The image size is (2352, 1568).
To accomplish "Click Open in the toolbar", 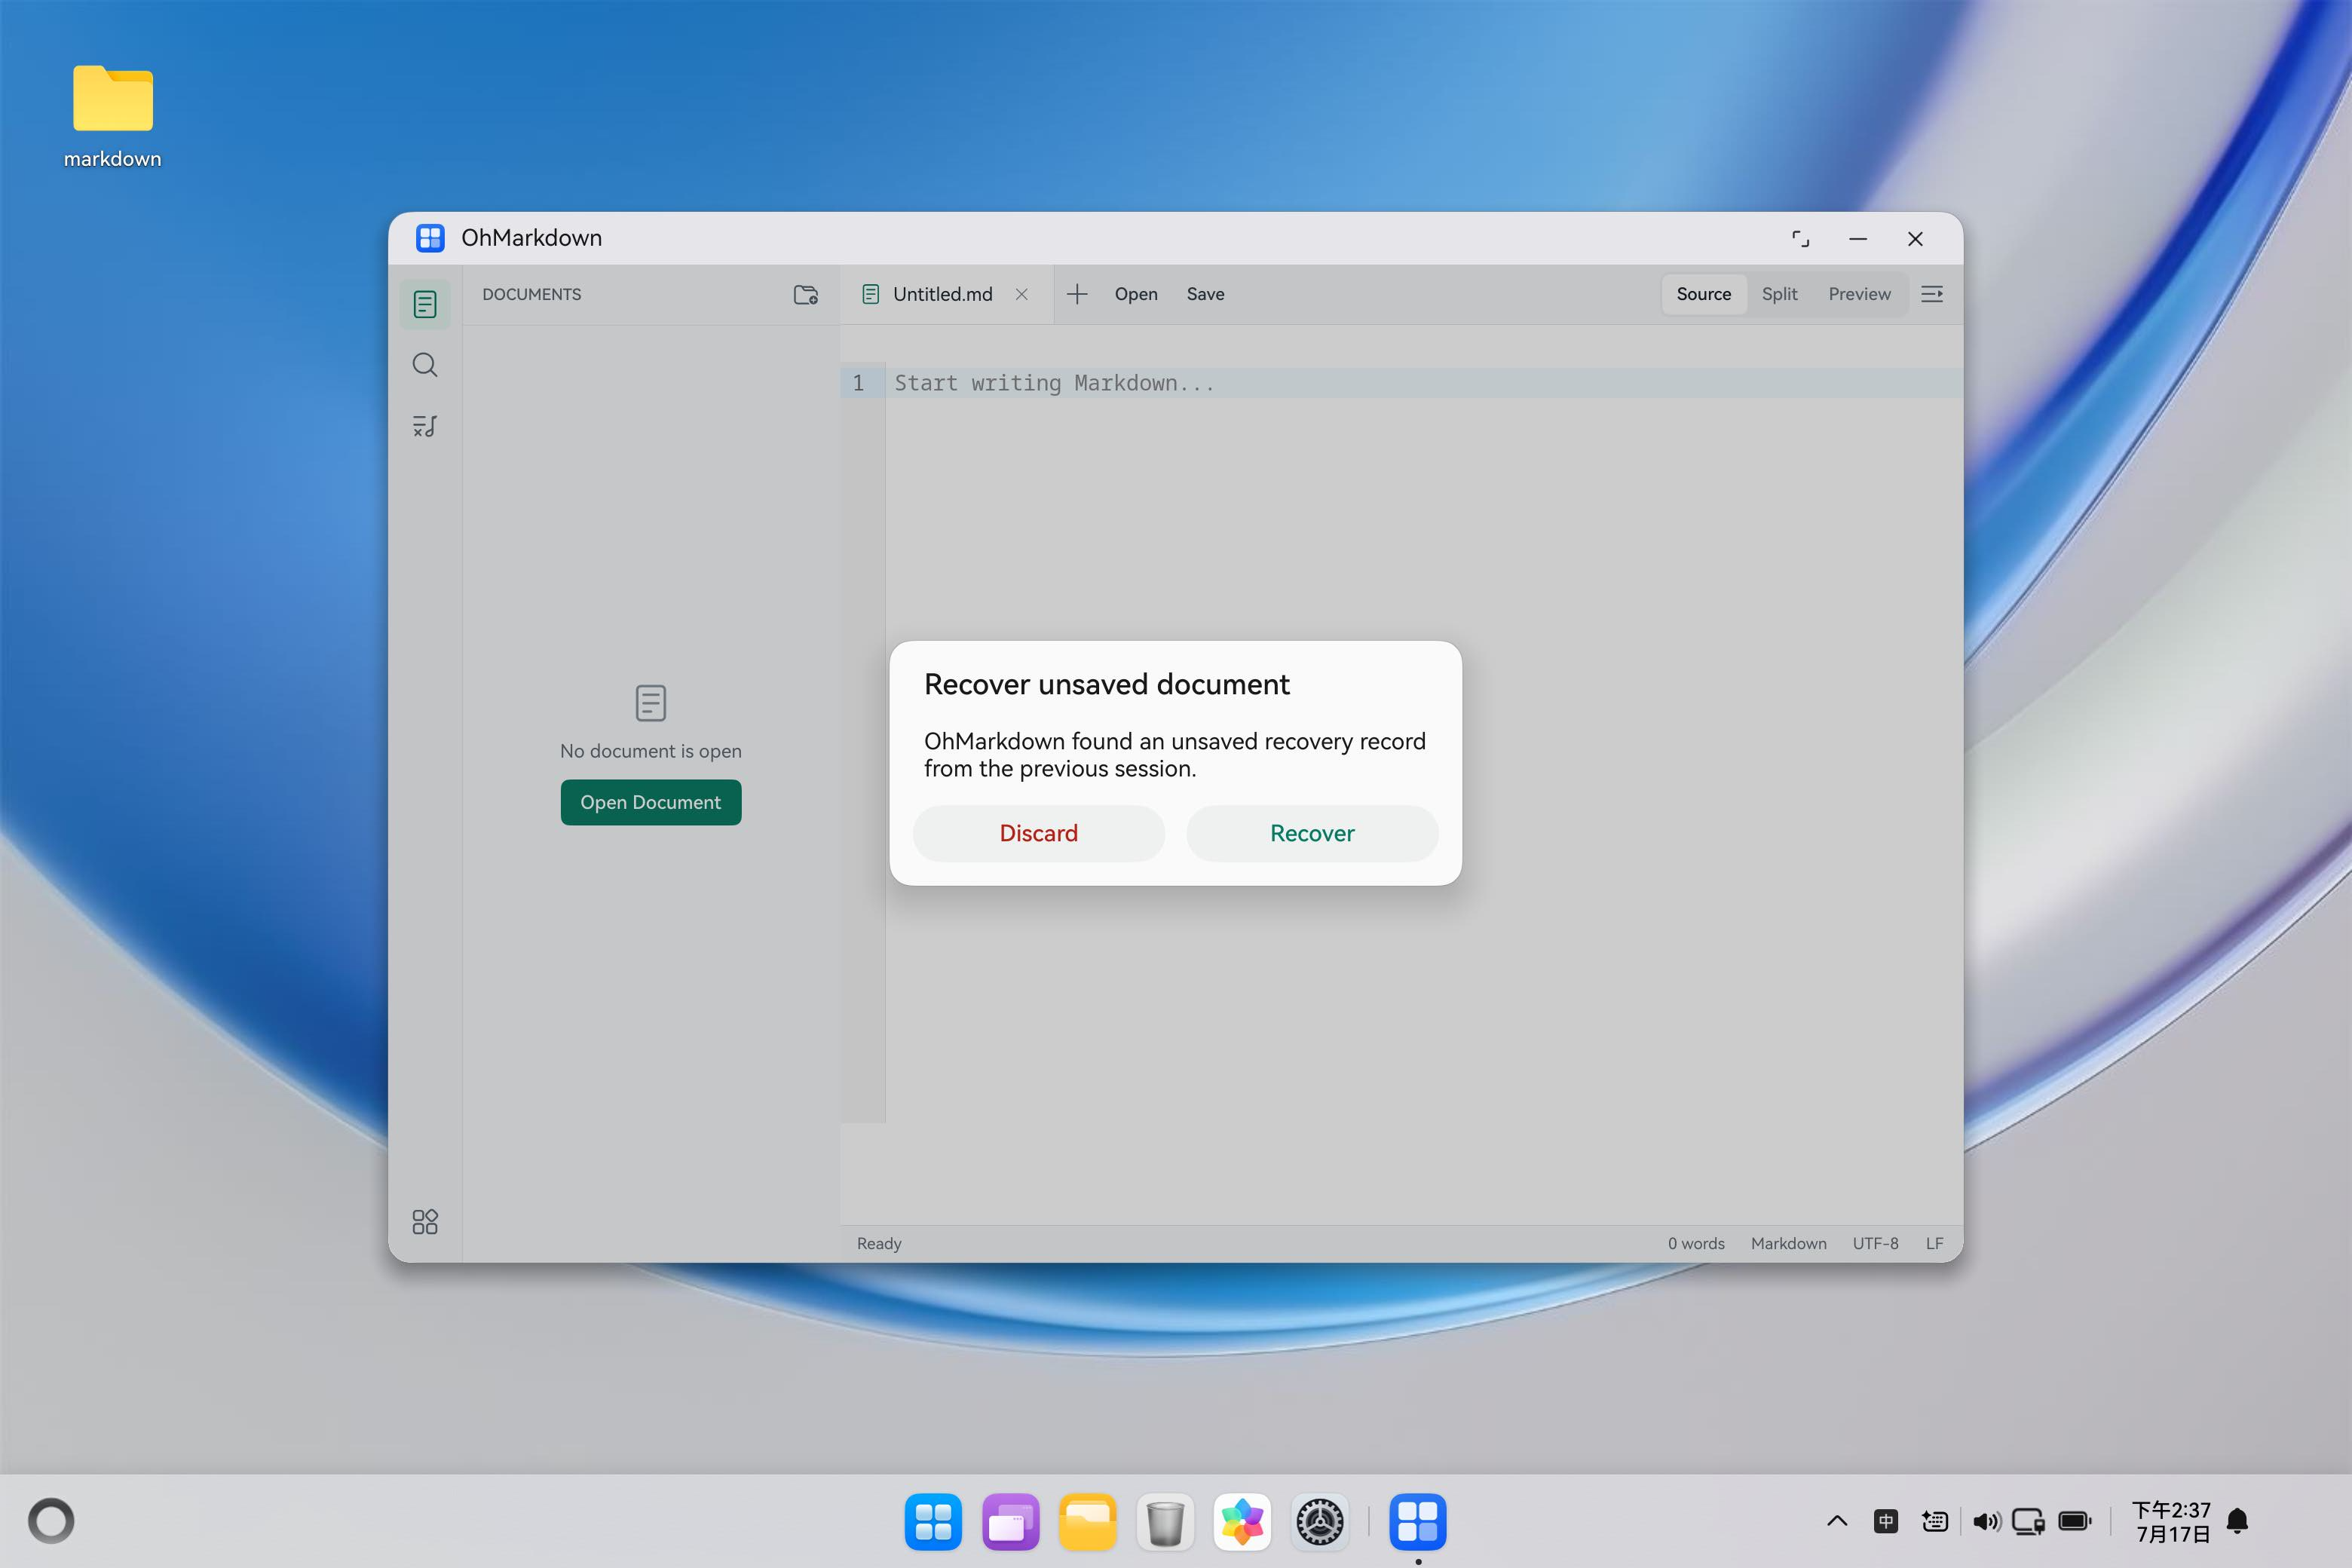I will (x=1136, y=294).
